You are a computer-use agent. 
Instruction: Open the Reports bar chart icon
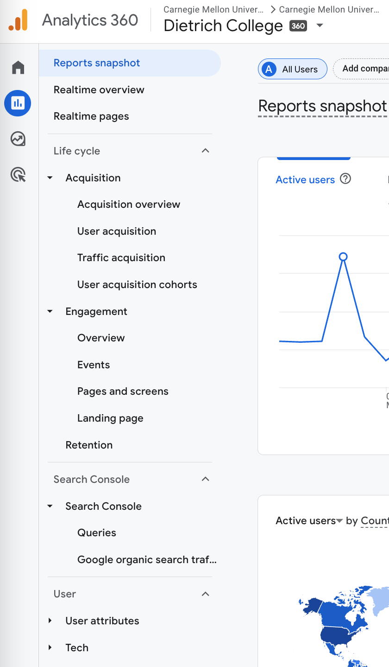coord(18,103)
